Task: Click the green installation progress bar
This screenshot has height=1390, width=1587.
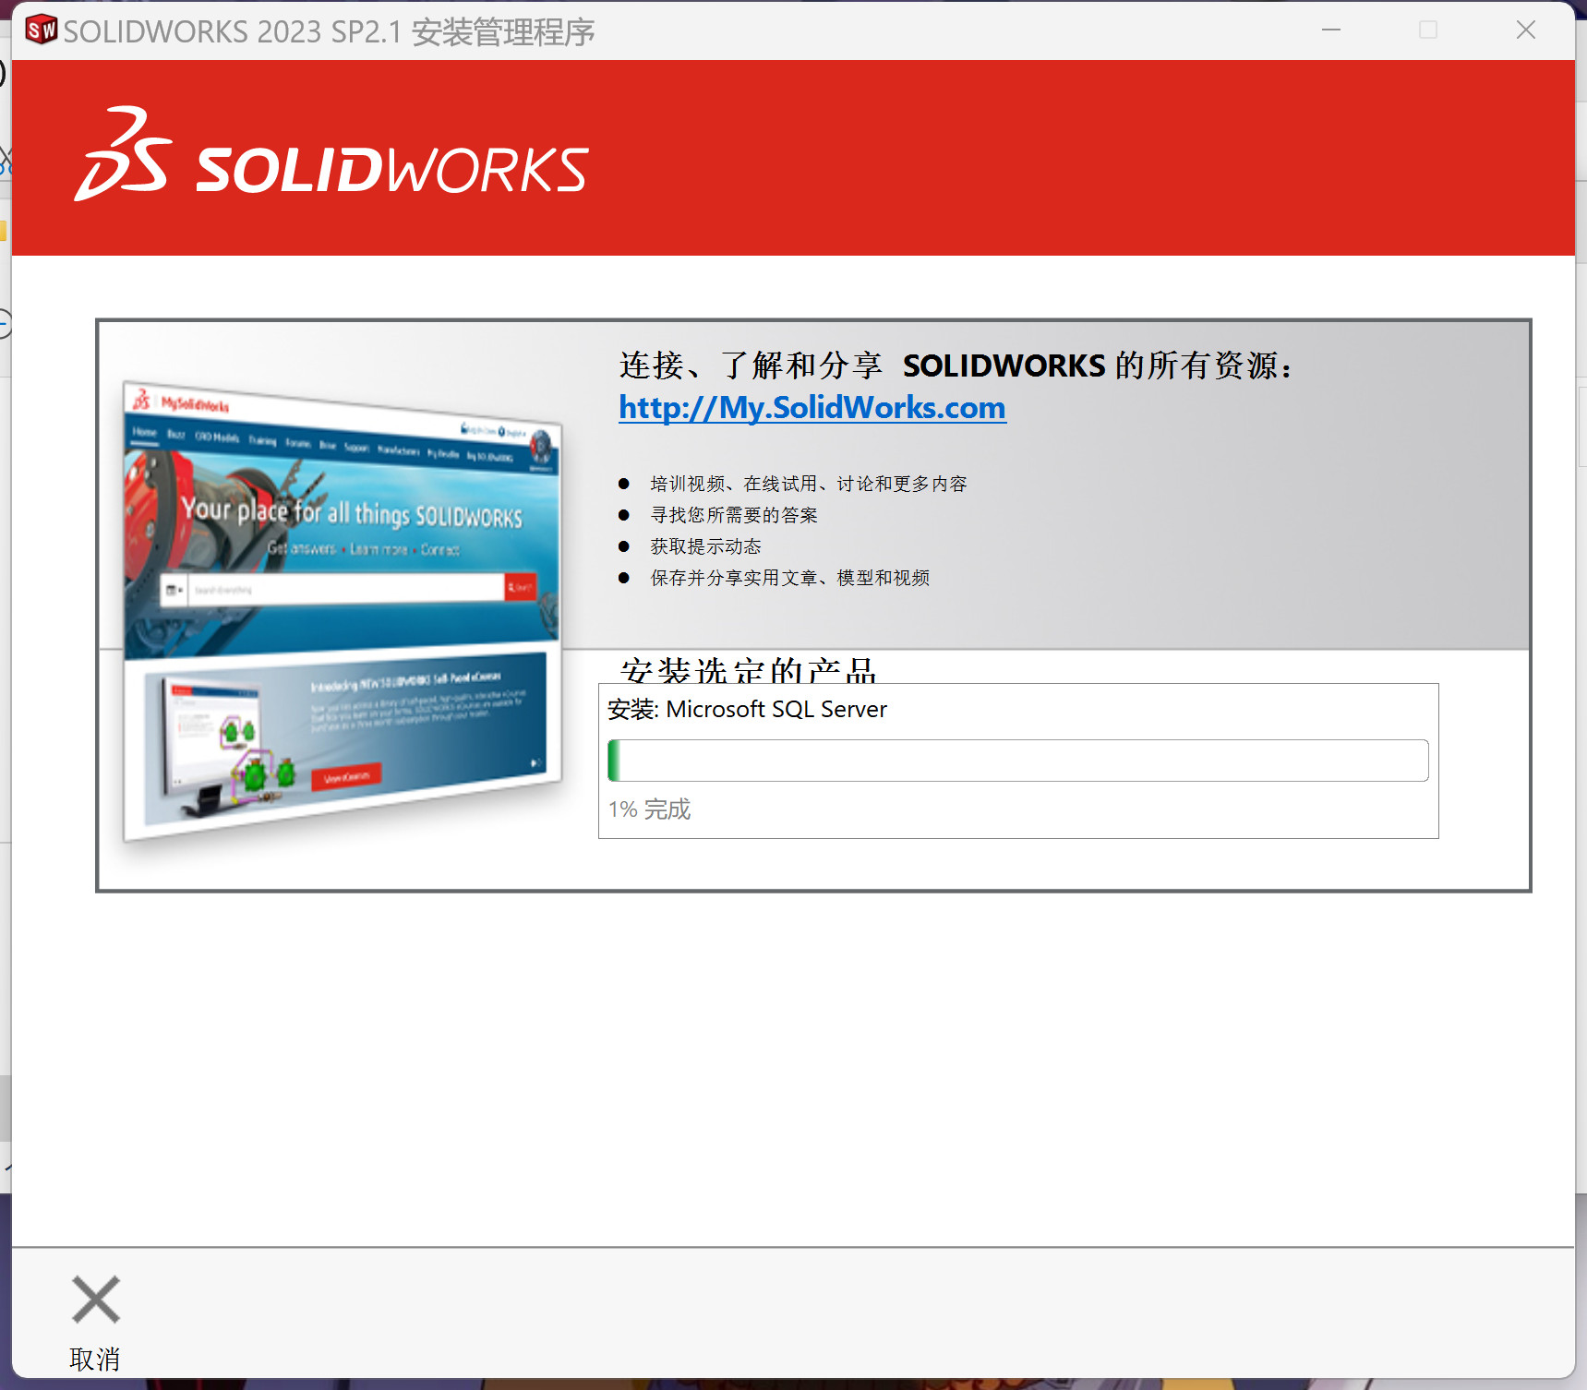Action: coord(1017,761)
